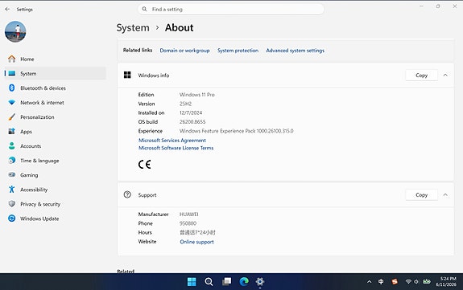Click the Sogou input tray icon
Screen dimensions: 463x290
click(395, 282)
